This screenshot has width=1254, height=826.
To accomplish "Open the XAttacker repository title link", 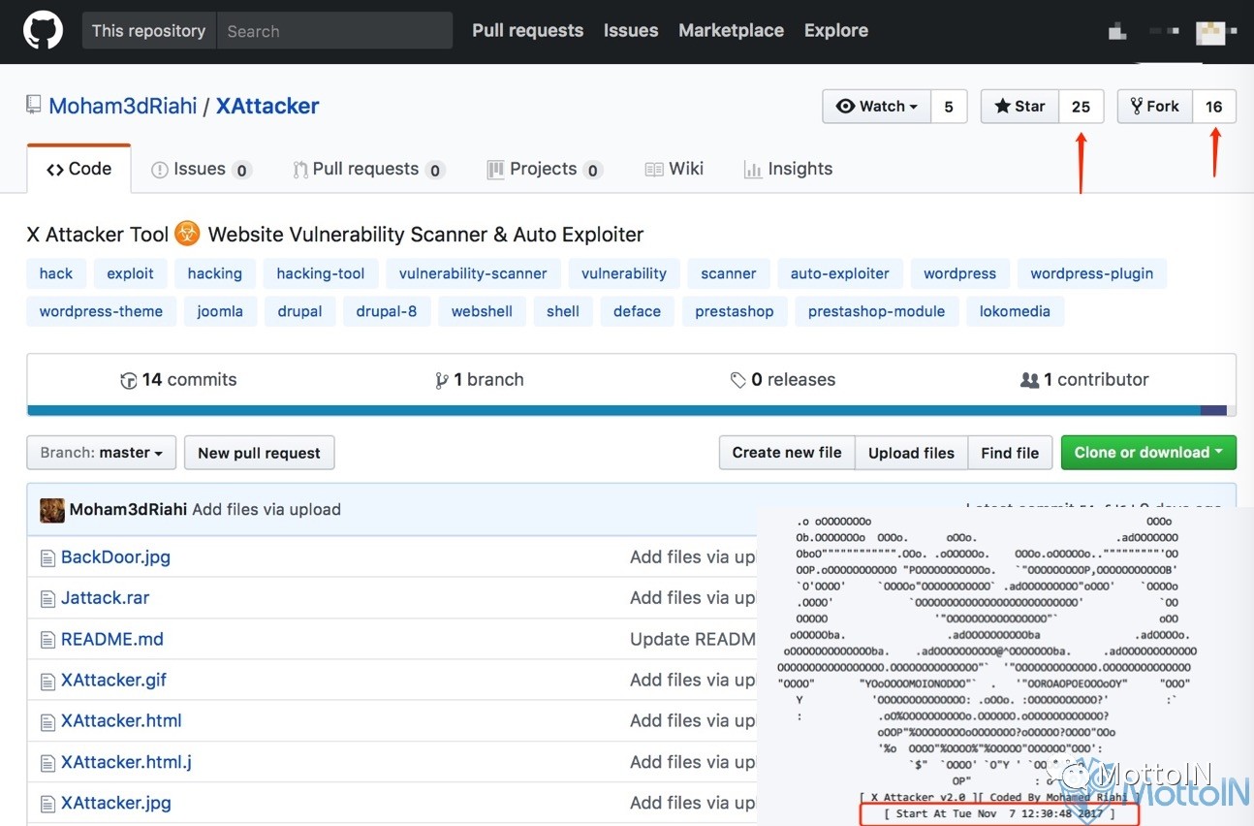I will (267, 106).
